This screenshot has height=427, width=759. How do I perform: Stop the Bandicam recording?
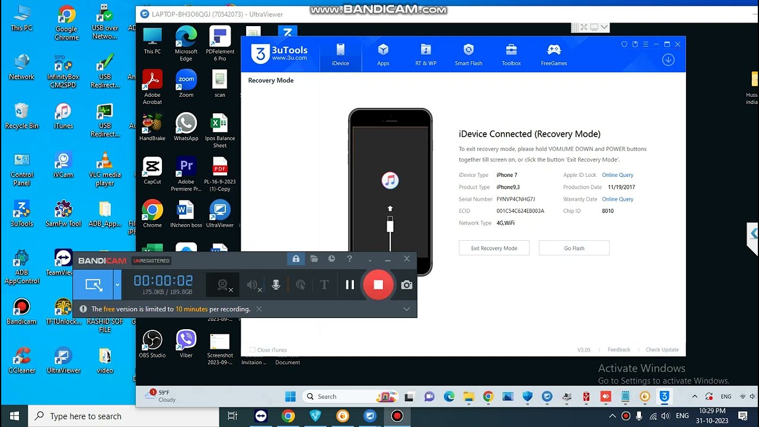click(378, 285)
